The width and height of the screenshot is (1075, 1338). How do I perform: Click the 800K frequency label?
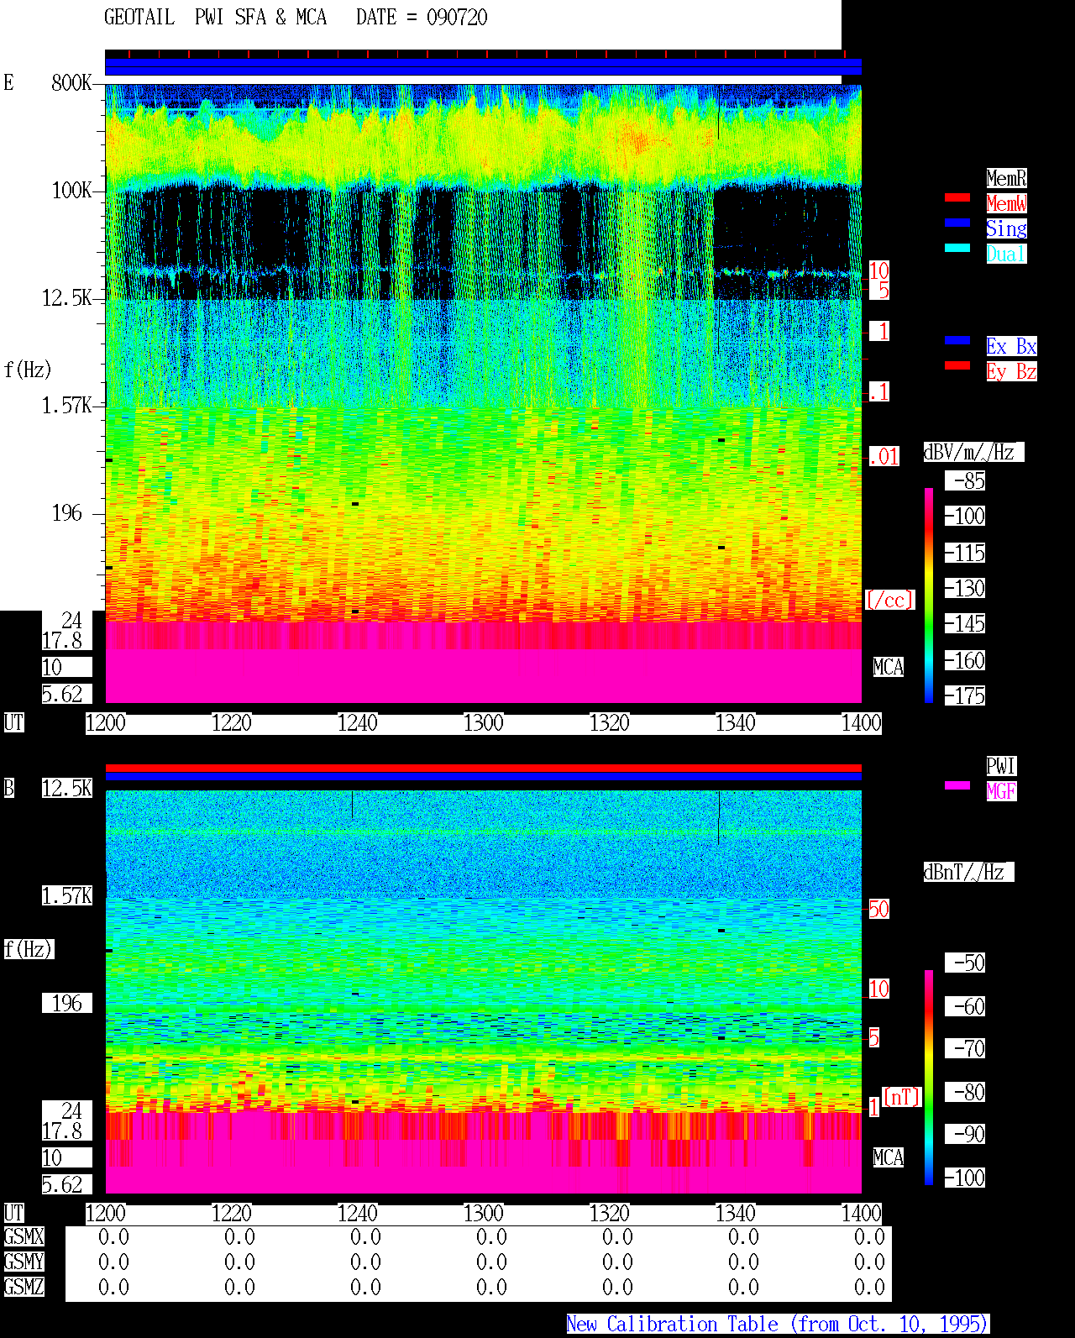coord(71,82)
